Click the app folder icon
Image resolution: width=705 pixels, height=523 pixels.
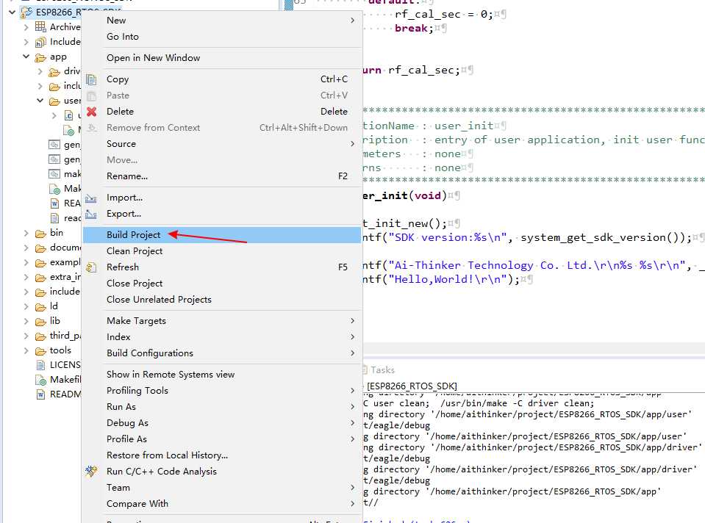[40, 57]
